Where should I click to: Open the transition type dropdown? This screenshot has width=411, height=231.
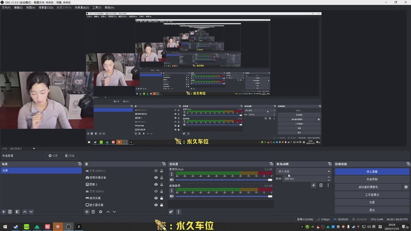pyautogui.click(x=304, y=171)
